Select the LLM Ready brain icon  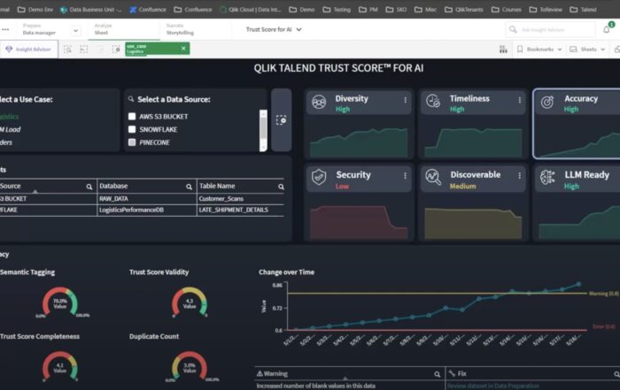(x=547, y=178)
